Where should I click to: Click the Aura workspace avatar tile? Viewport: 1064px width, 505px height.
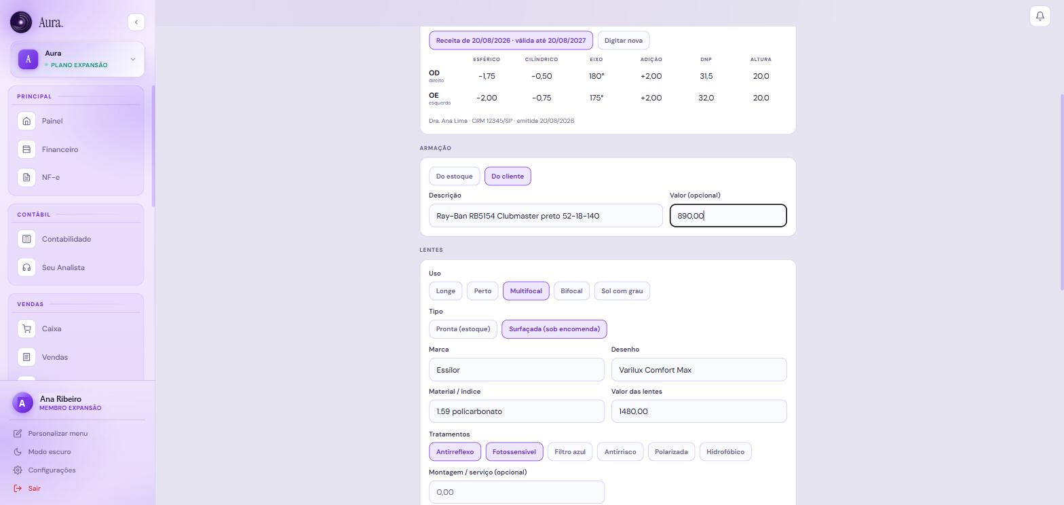coord(28,59)
